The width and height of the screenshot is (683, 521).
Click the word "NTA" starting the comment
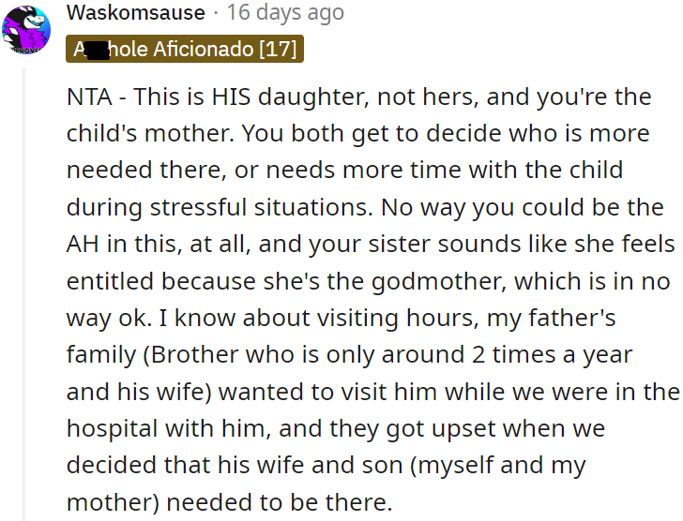click(x=88, y=97)
